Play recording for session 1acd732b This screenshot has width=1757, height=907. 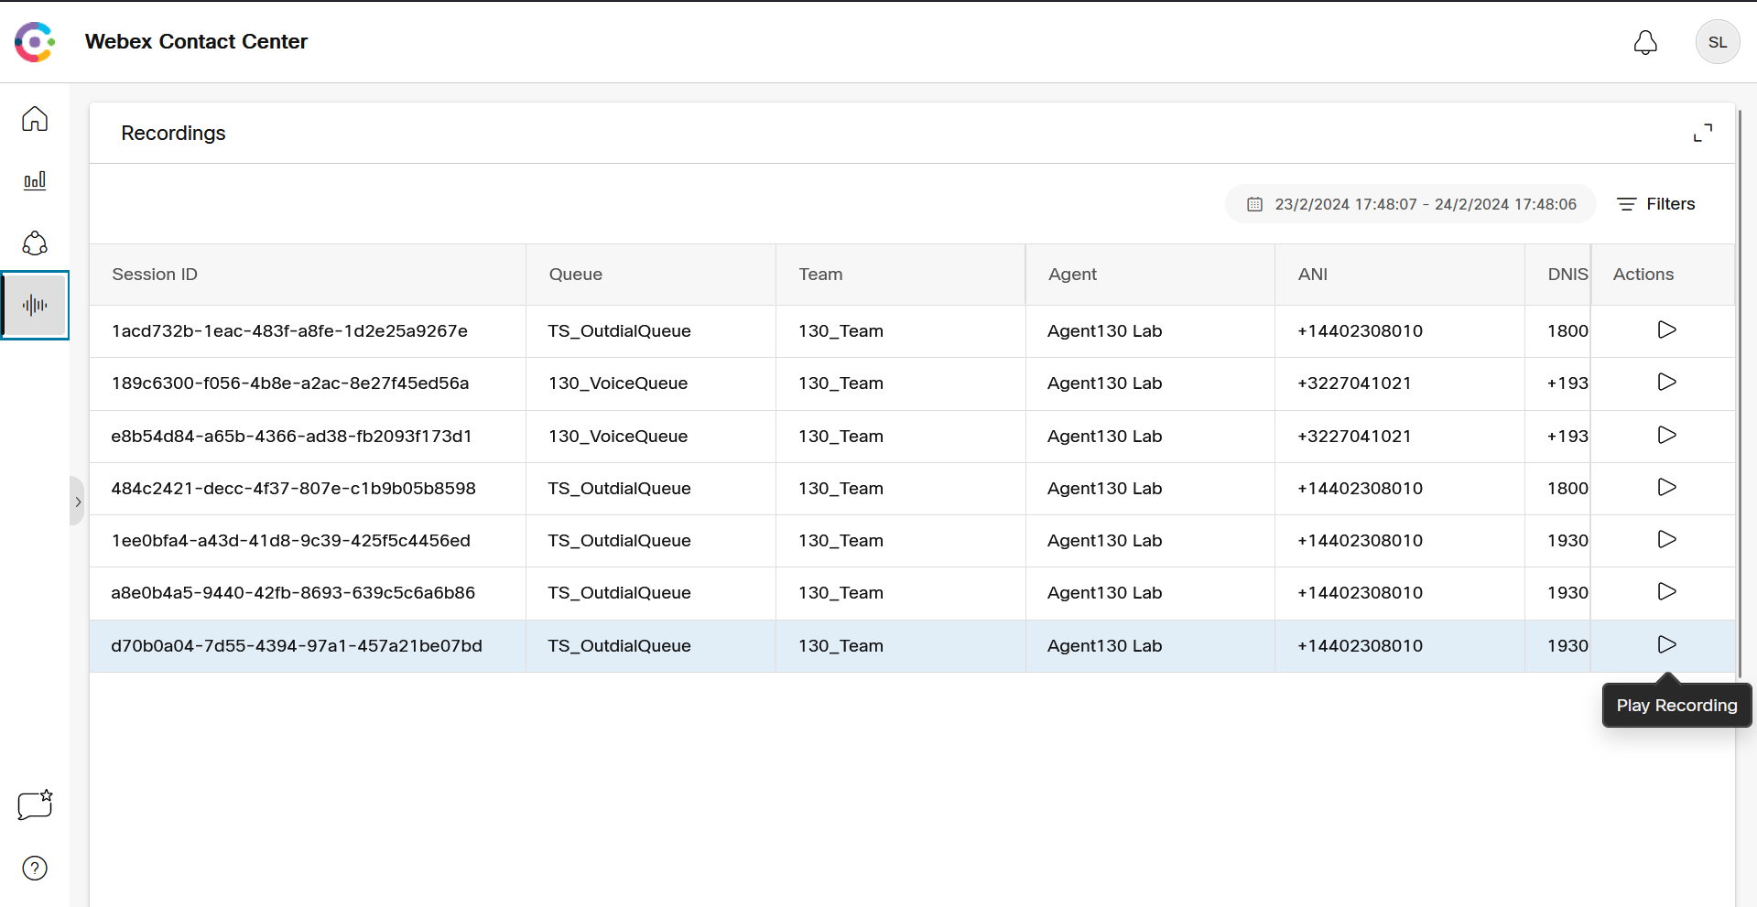click(1666, 329)
